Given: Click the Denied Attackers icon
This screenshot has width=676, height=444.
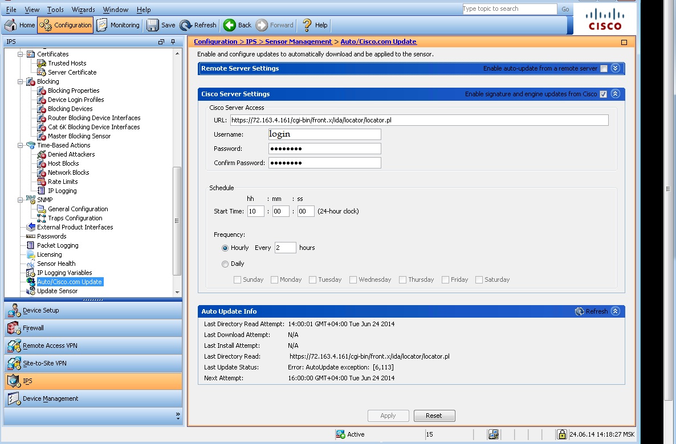Looking at the screenshot, I should coord(42,154).
